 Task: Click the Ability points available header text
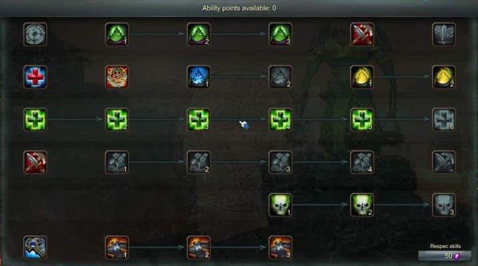pyautogui.click(x=239, y=8)
